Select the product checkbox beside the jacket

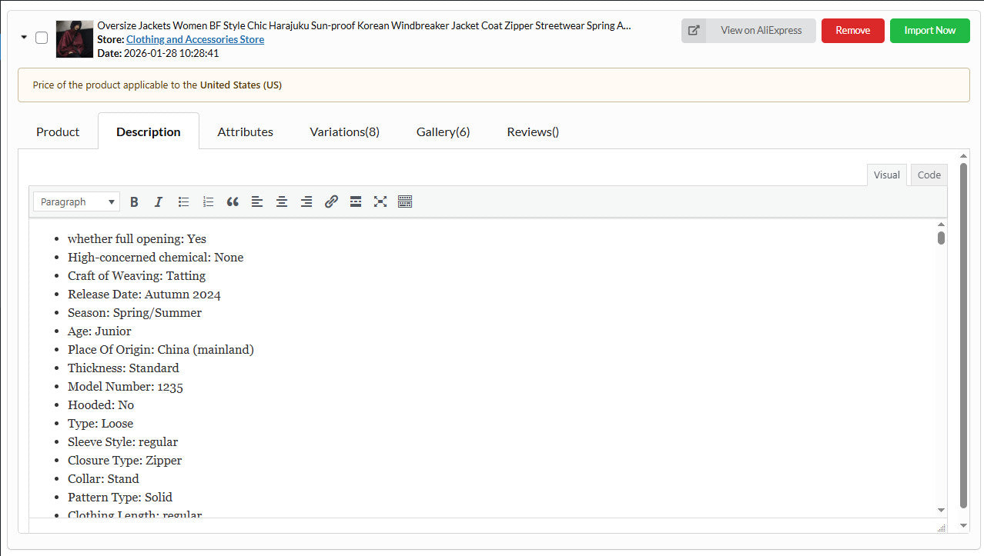tap(42, 38)
